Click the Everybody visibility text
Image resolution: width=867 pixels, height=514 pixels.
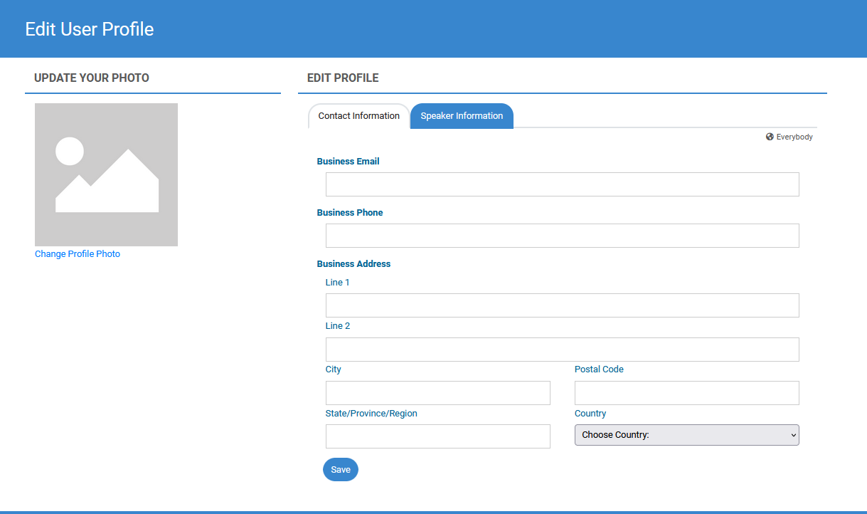pos(794,137)
